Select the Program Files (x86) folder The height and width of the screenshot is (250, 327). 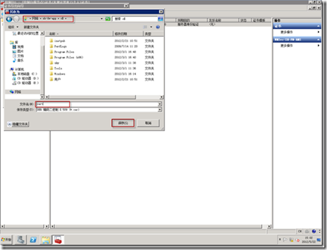tap(66, 58)
